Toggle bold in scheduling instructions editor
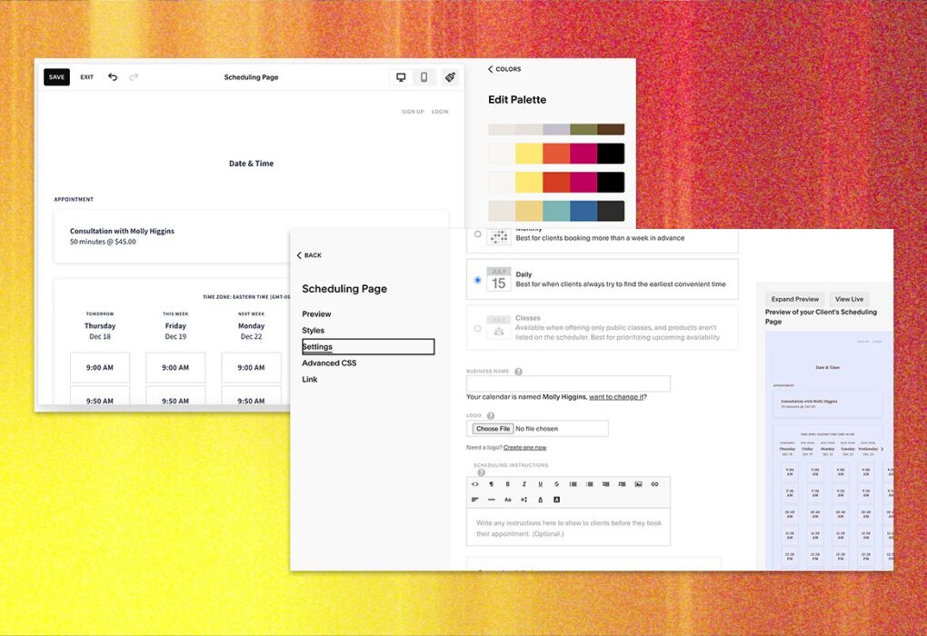 point(507,484)
